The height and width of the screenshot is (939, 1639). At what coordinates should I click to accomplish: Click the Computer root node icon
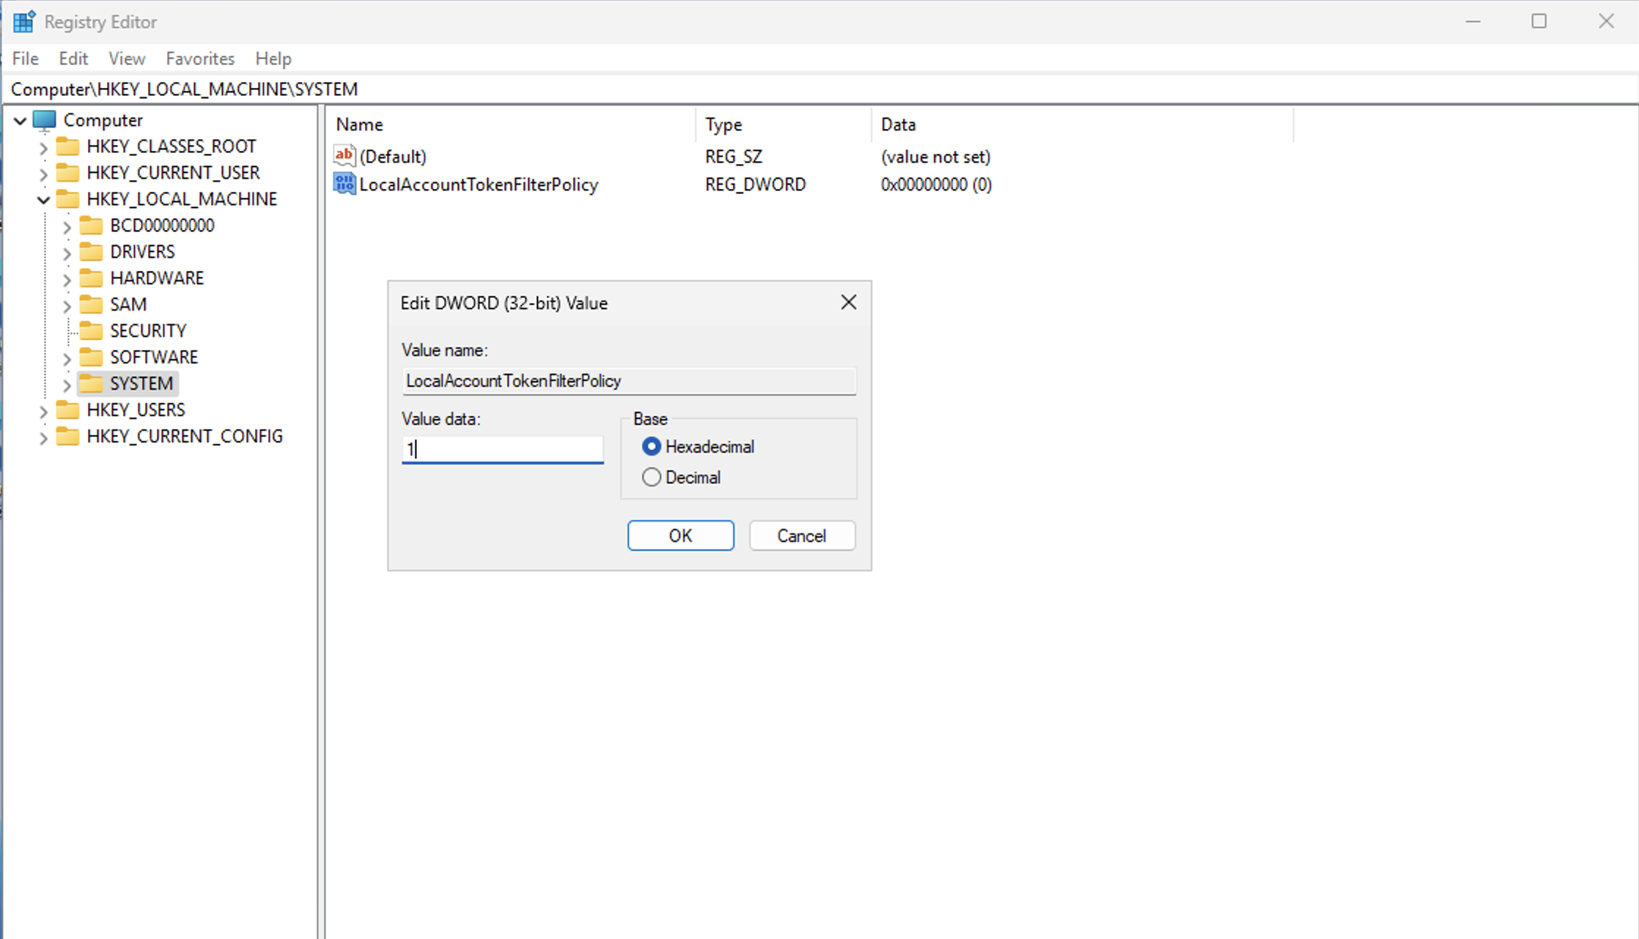click(x=45, y=120)
